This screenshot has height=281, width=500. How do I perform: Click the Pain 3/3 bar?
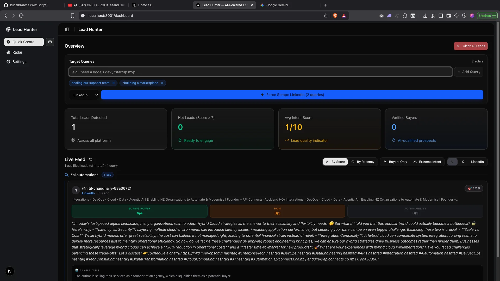(277, 211)
